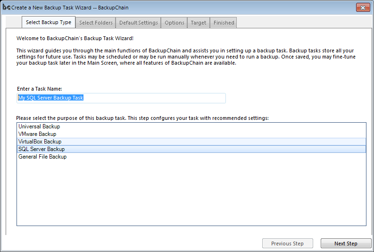Close the Backup Task Wizard window
Screen dimensions: 374x252
click(x=363, y=8)
